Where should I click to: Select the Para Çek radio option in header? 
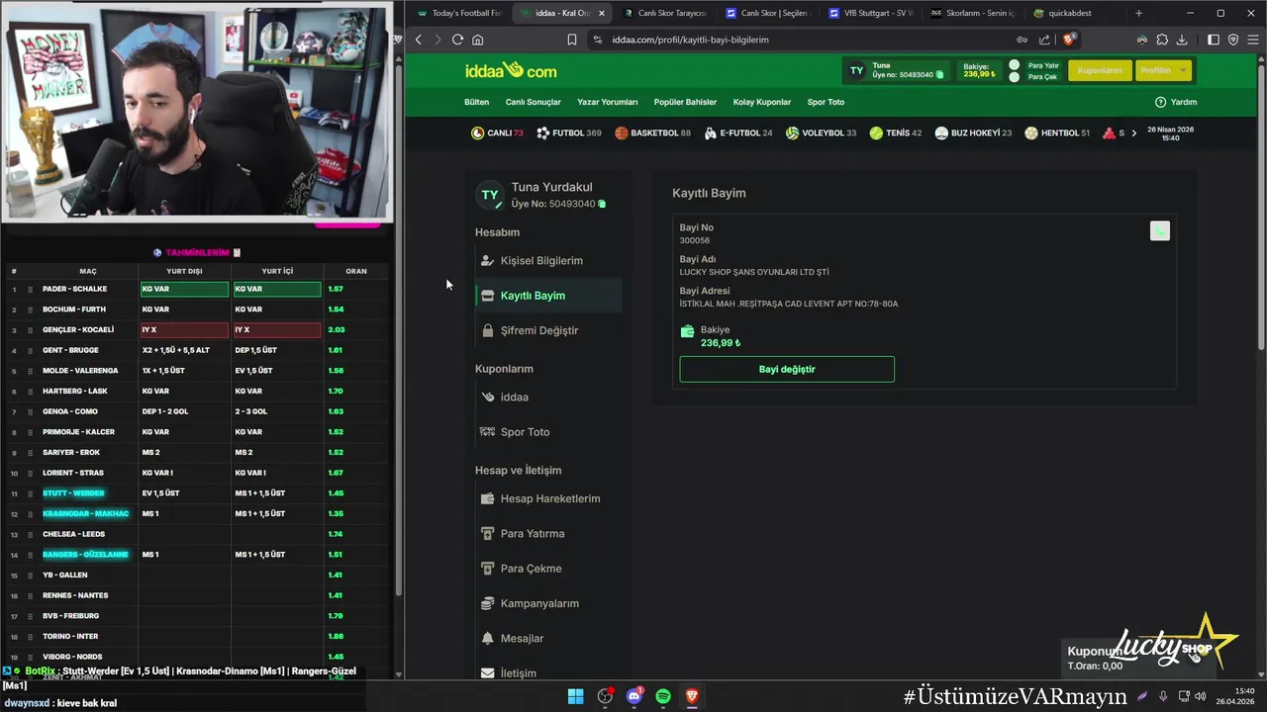point(1014,77)
